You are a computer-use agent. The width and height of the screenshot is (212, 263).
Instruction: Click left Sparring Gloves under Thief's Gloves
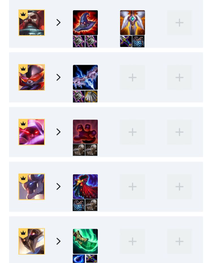coord(79,150)
